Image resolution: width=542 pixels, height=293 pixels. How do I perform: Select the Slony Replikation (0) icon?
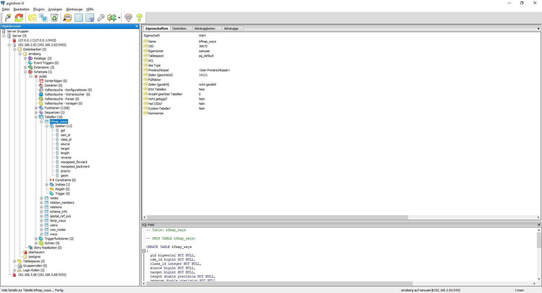pyautogui.click(x=30, y=248)
